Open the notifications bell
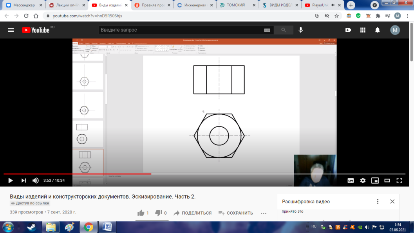414x233 pixels. (x=378, y=30)
